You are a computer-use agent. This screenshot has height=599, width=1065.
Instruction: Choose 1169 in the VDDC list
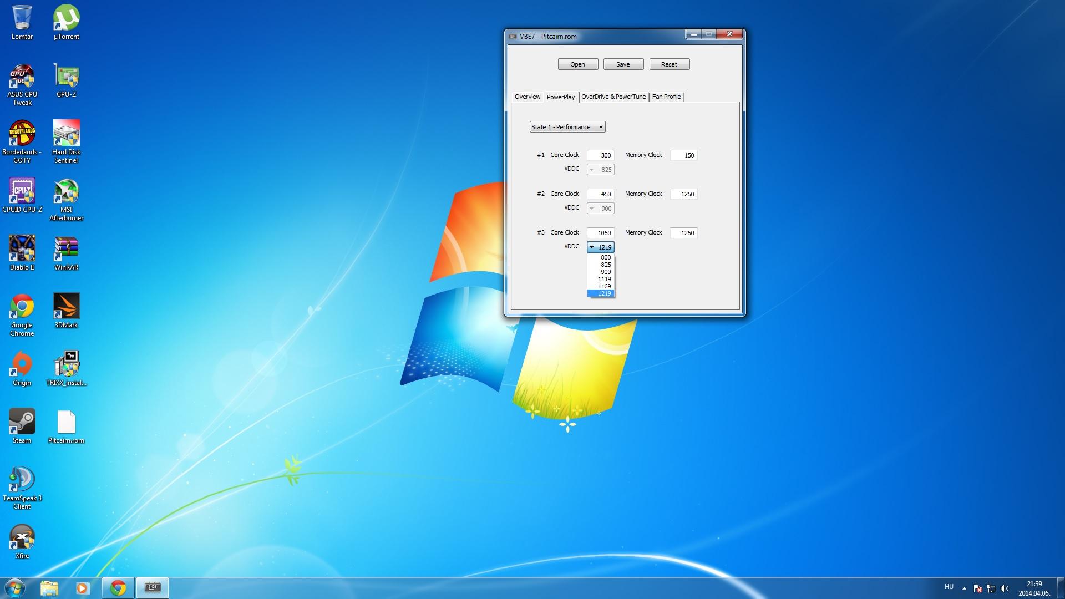pyautogui.click(x=601, y=286)
